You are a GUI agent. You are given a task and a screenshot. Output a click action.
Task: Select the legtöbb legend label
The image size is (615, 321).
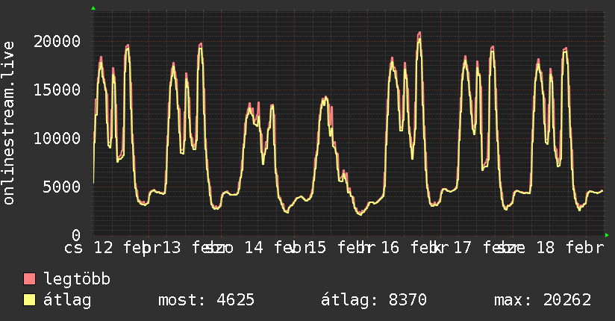pyautogui.click(x=77, y=280)
